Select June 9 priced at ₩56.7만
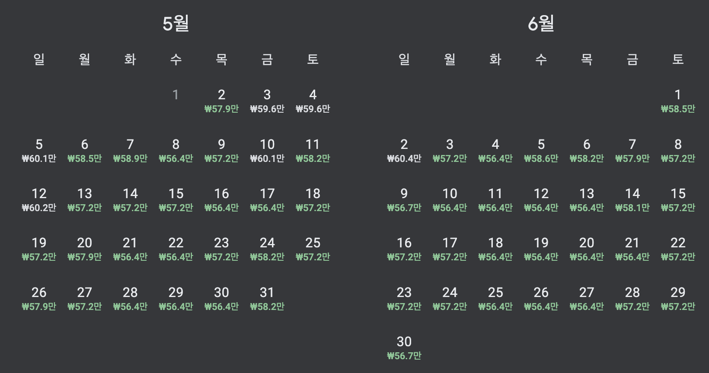This screenshot has width=709, height=373. tap(404, 200)
